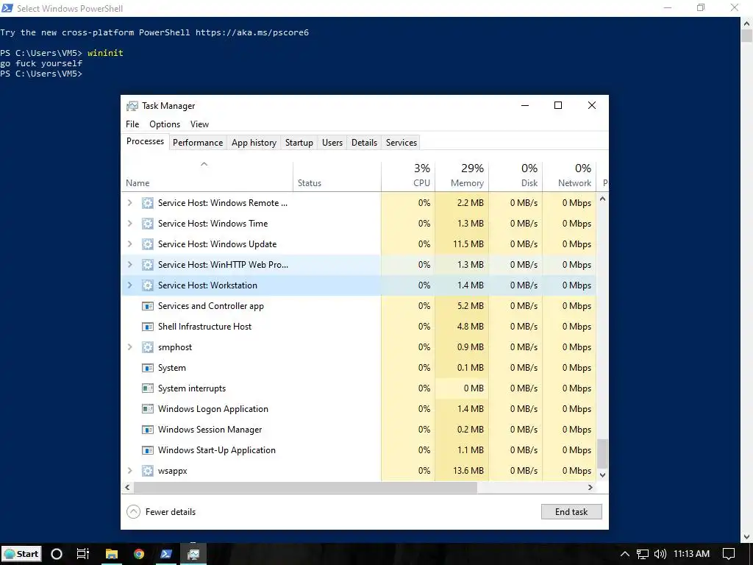Expand the wsappx process group
Image resolution: width=753 pixels, height=565 pixels.
[129, 471]
